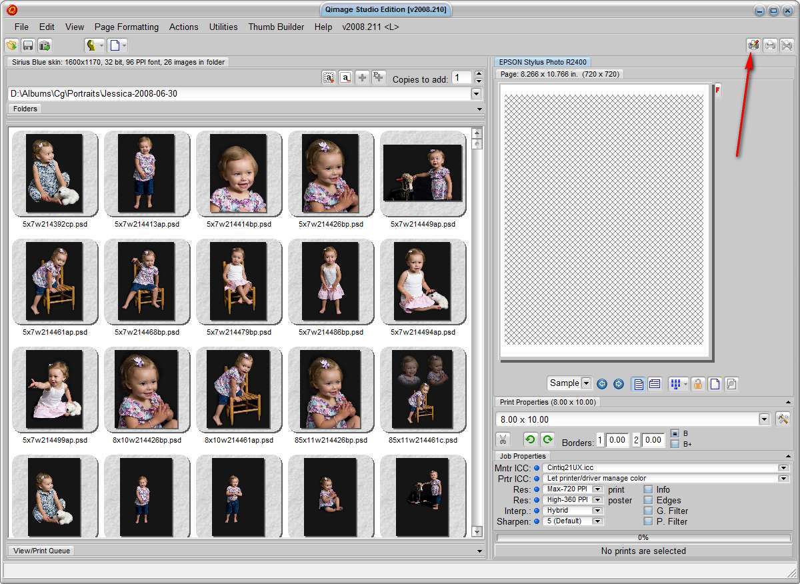Open the High-360 PPI poster resolution dropdown
Image resolution: width=800 pixels, height=584 pixels.
coord(597,500)
